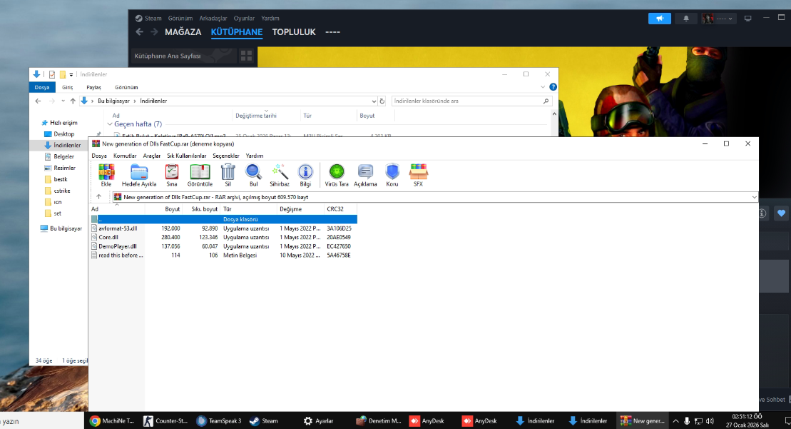Click the Koru protect shield icon
791x429 pixels.
tap(392, 175)
